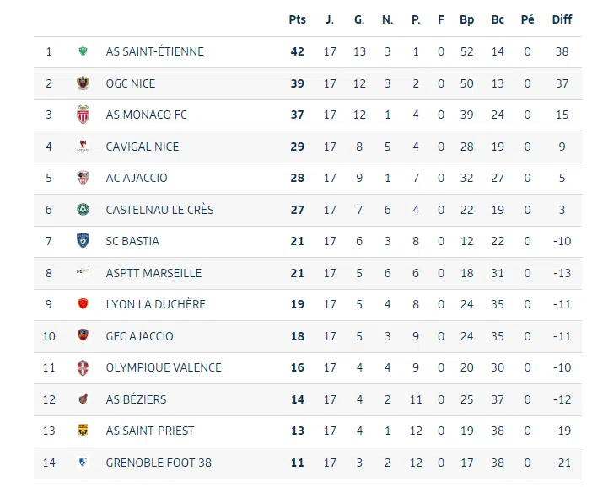Click the SC Bastia blue crest
Image resolution: width=592 pixels, height=487 pixels.
(83, 241)
